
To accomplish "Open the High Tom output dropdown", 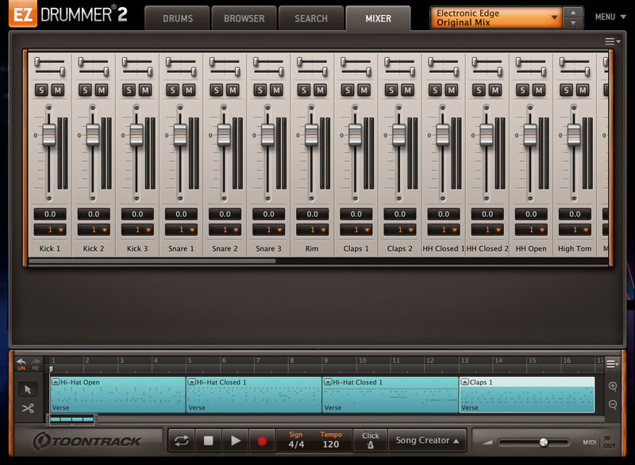I will (x=575, y=230).
